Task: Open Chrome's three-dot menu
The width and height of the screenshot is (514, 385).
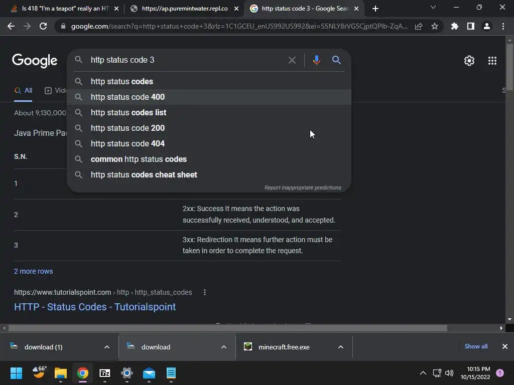Action: pos(503,26)
